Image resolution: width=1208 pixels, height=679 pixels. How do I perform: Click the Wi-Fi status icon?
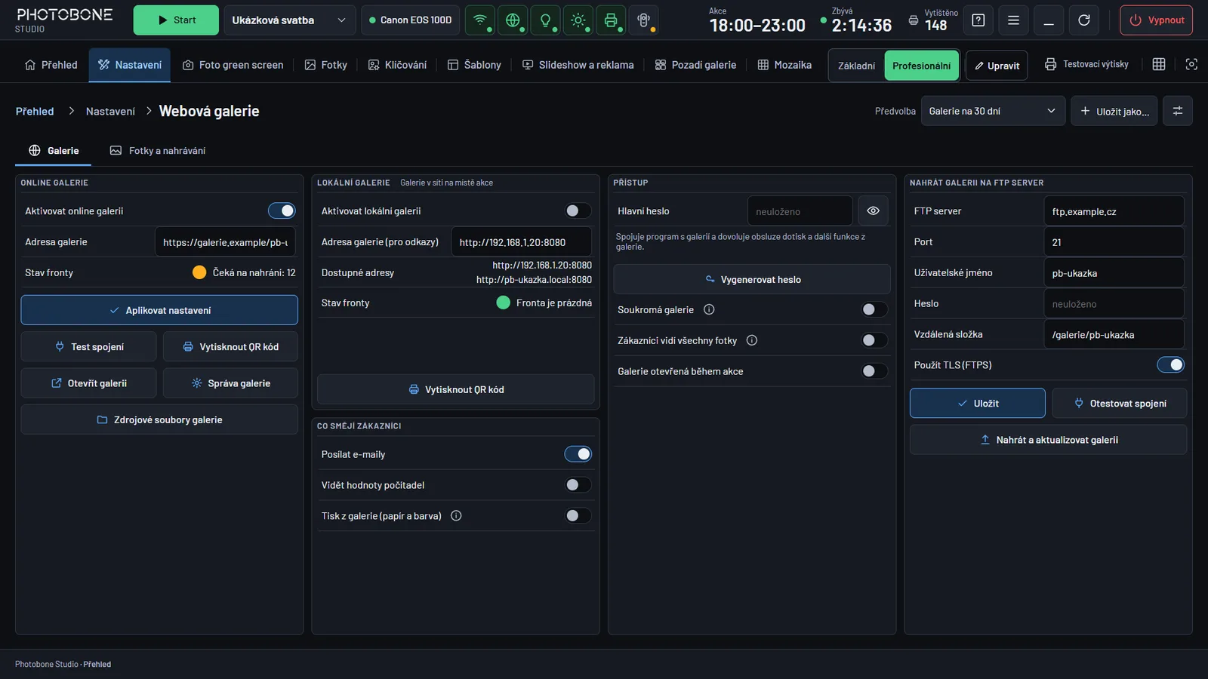click(x=480, y=20)
